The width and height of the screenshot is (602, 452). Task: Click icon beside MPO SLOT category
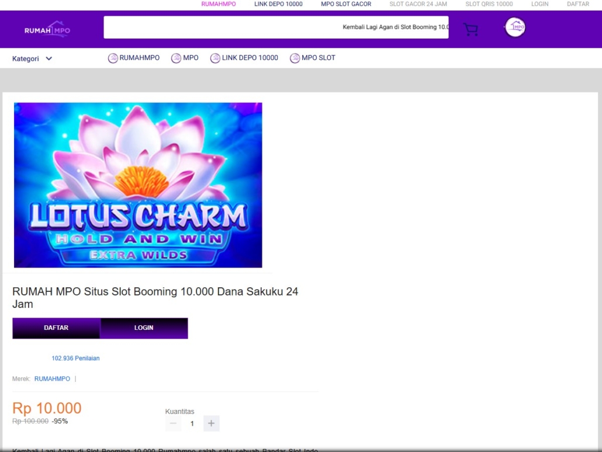click(295, 58)
